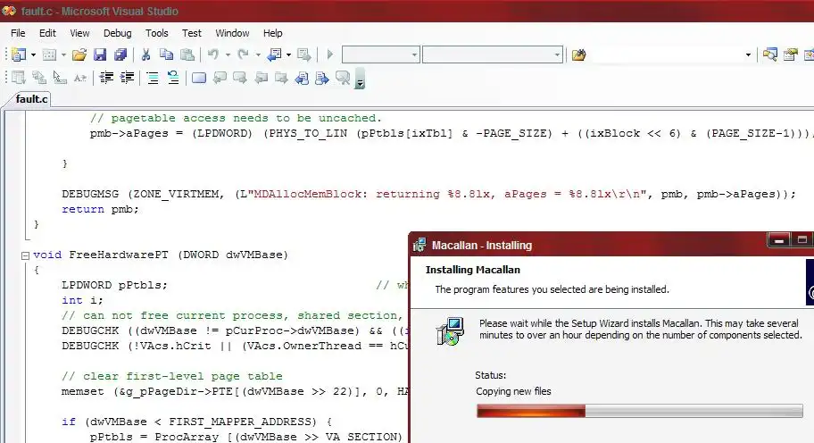
Task: Click the 'LPDWORD pPtbls;' declaration line
Action: (114, 285)
